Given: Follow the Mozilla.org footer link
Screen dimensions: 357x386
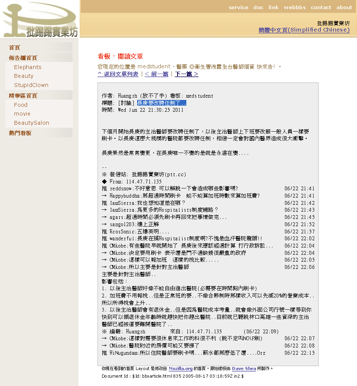Looking at the screenshot, I should coord(181,368).
